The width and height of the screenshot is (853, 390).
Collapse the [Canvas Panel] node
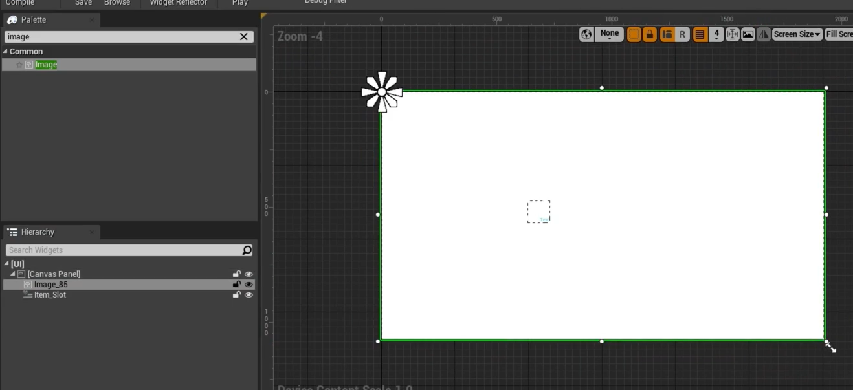[13, 274]
